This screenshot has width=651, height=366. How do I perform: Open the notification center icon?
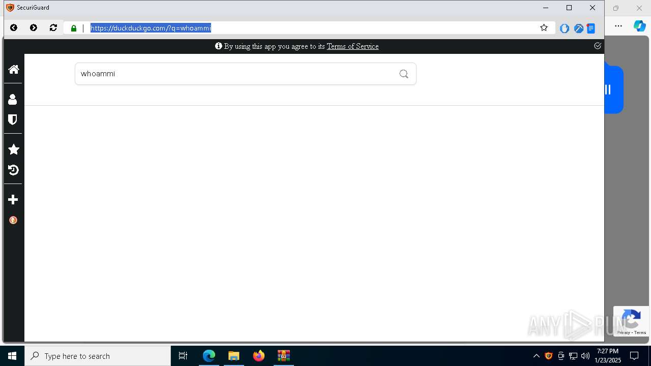tap(634, 356)
